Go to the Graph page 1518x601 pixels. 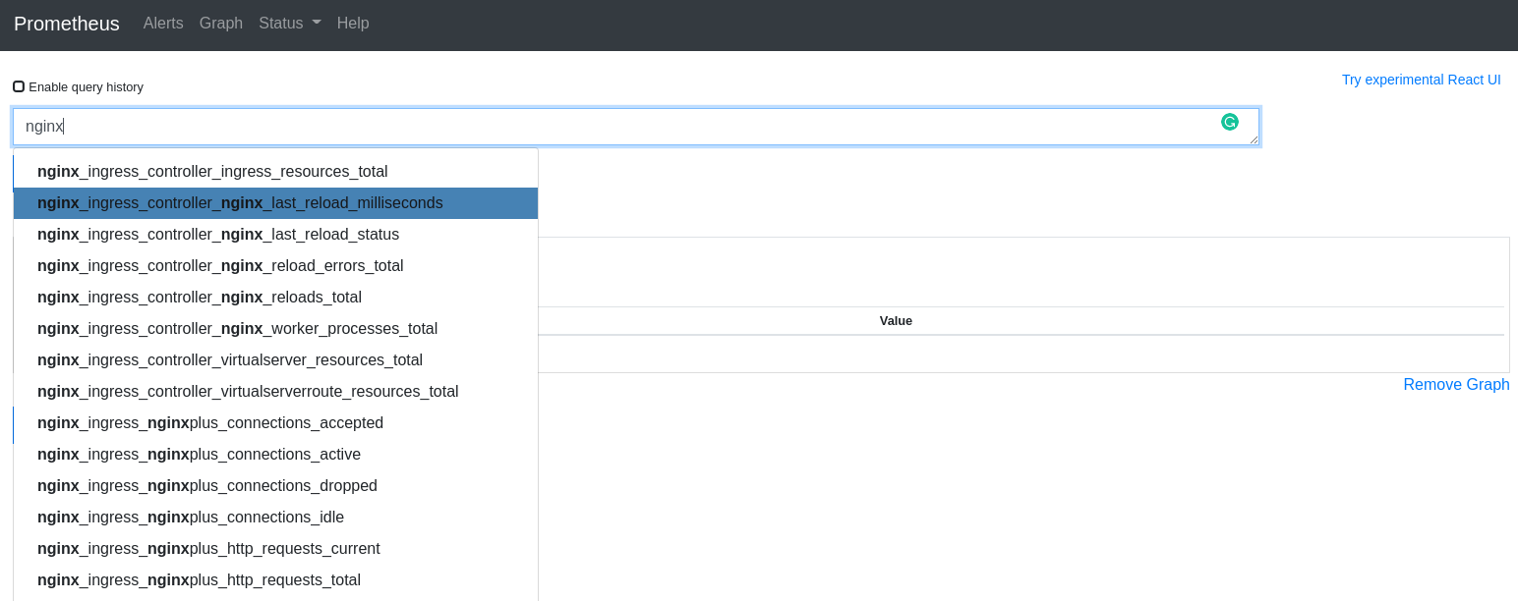point(221,23)
